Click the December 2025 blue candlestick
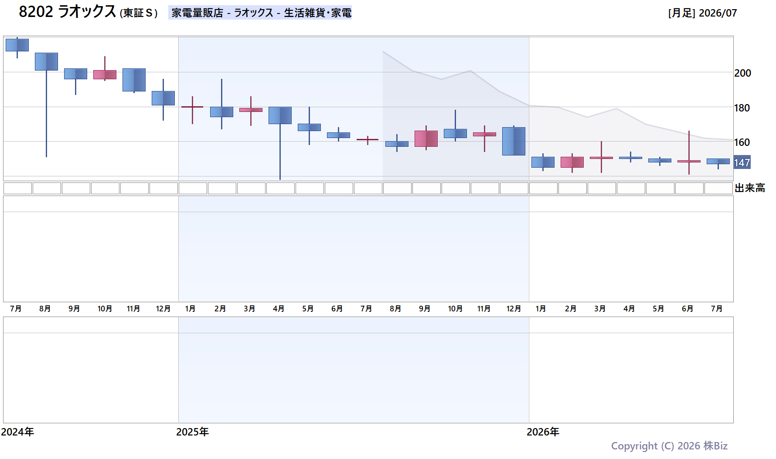The height and width of the screenshot is (459, 776). (x=514, y=141)
